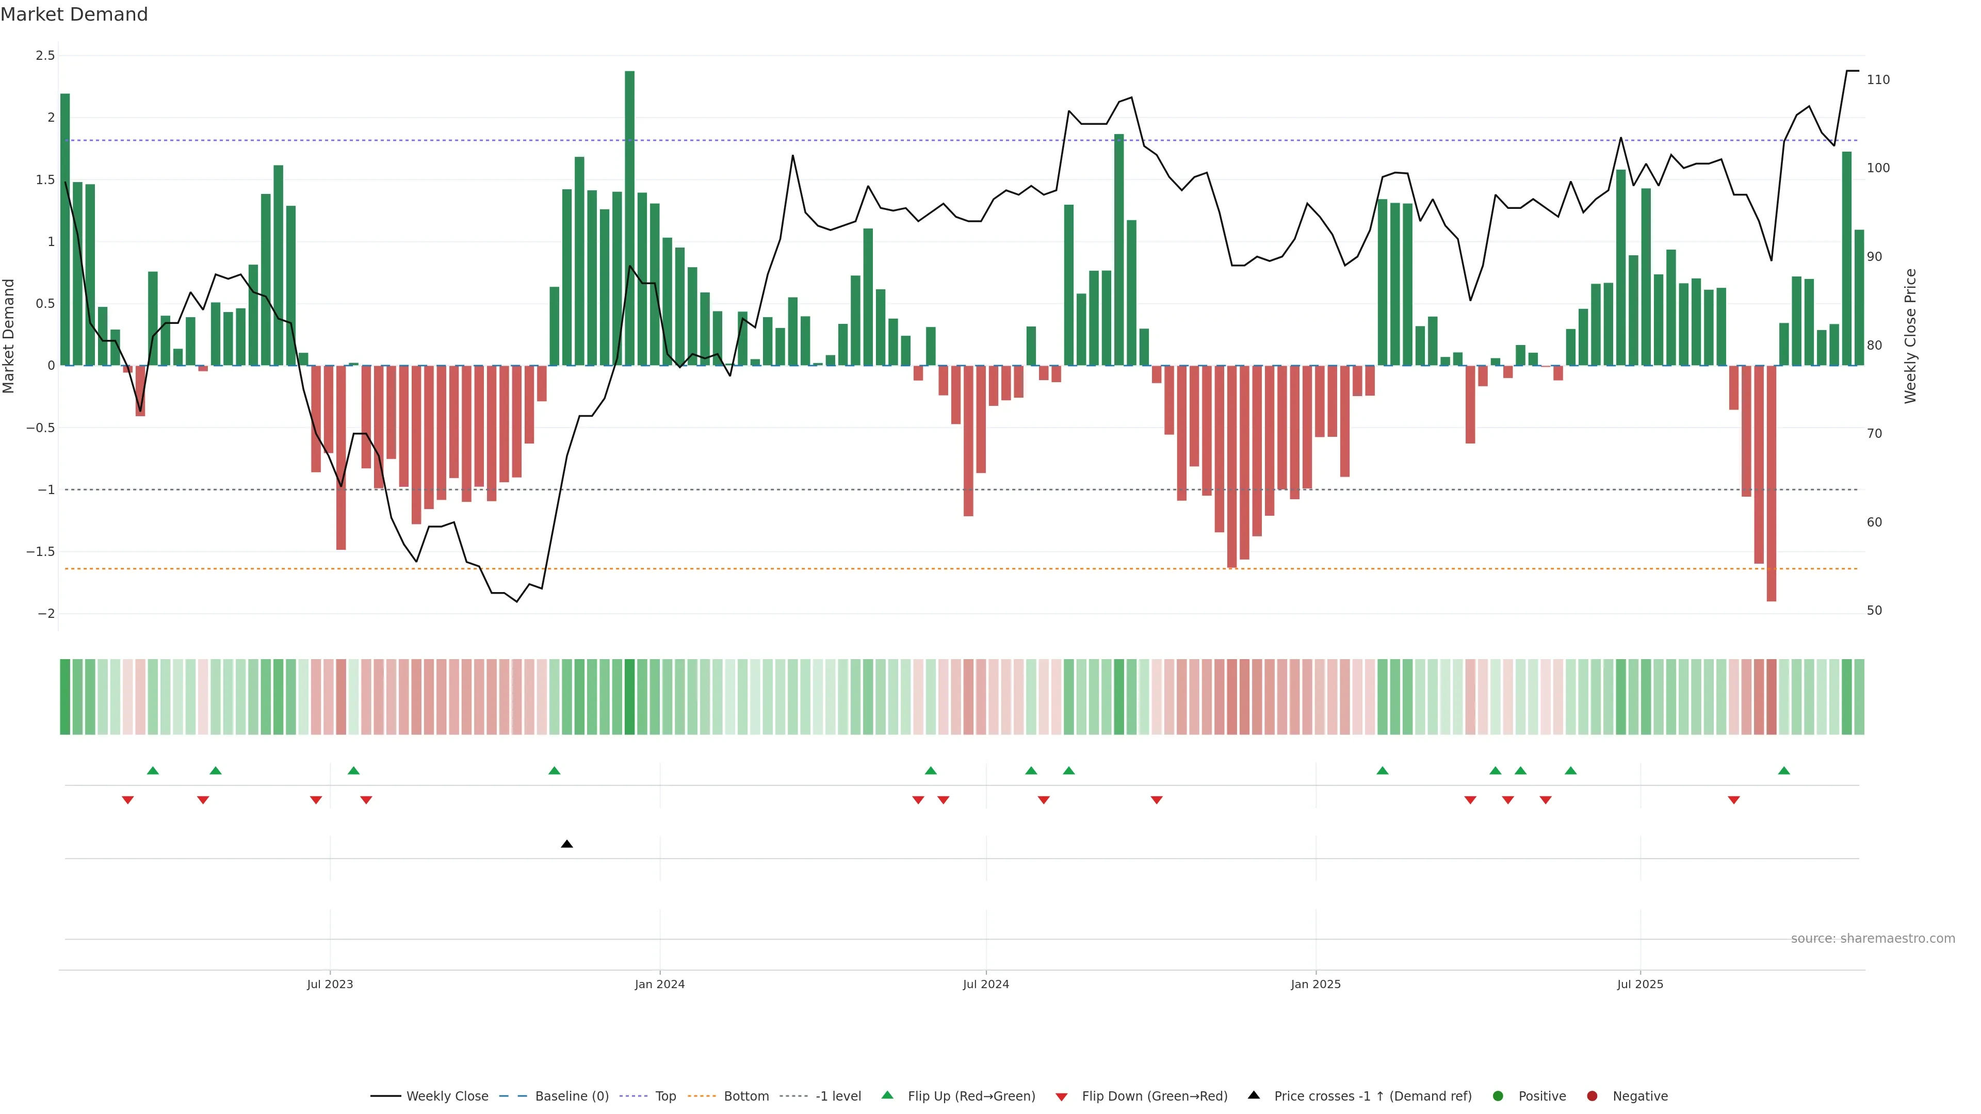The height and width of the screenshot is (1114, 1981).
Task: Hide the Top dotted line via legend
Action: [x=665, y=1096]
